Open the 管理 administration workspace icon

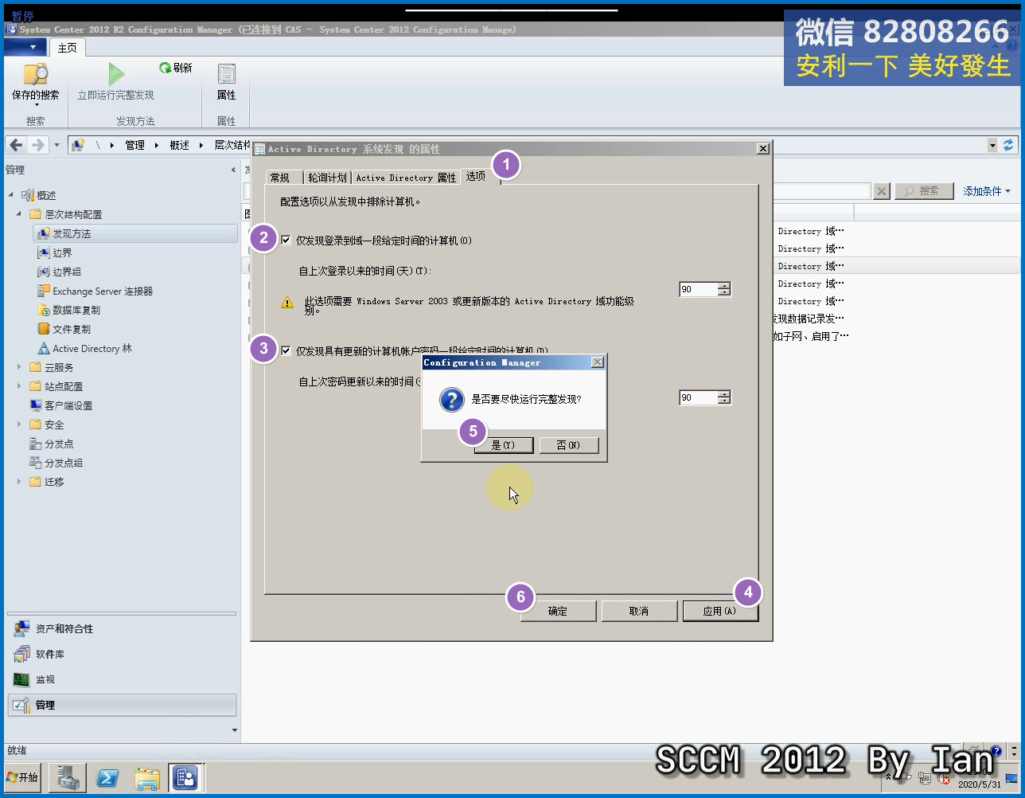tap(21, 705)
